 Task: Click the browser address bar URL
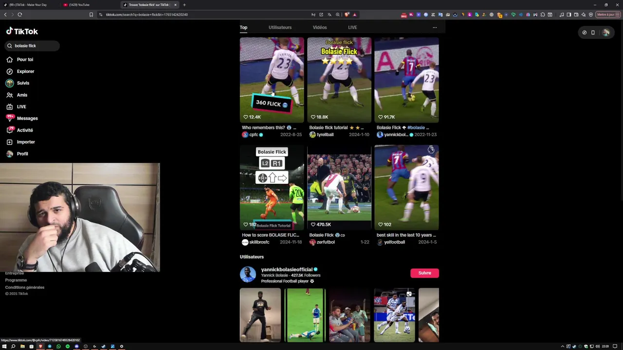147,15
